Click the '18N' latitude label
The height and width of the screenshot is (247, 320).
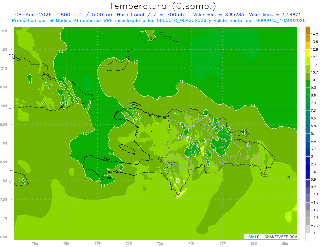click(x=5, y=181)
